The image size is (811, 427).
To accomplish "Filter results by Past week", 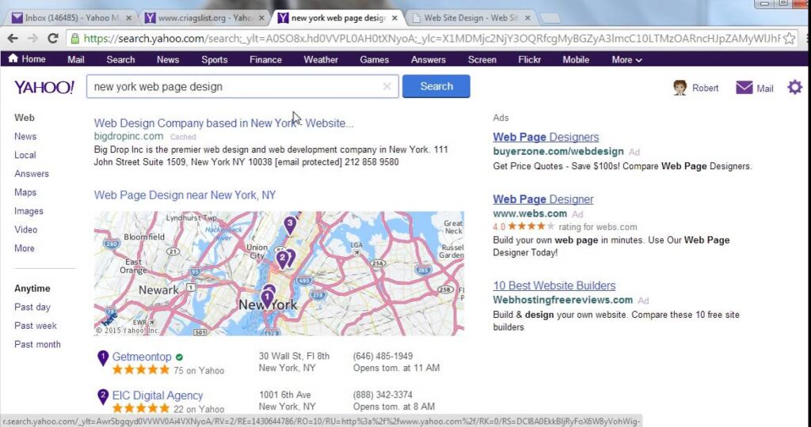I will pos(35,325).
